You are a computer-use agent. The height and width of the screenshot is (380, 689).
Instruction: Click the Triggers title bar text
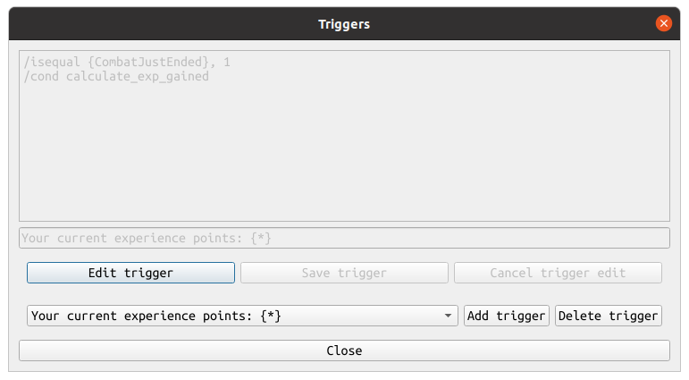pyautogui.click(x=344, y=24)
